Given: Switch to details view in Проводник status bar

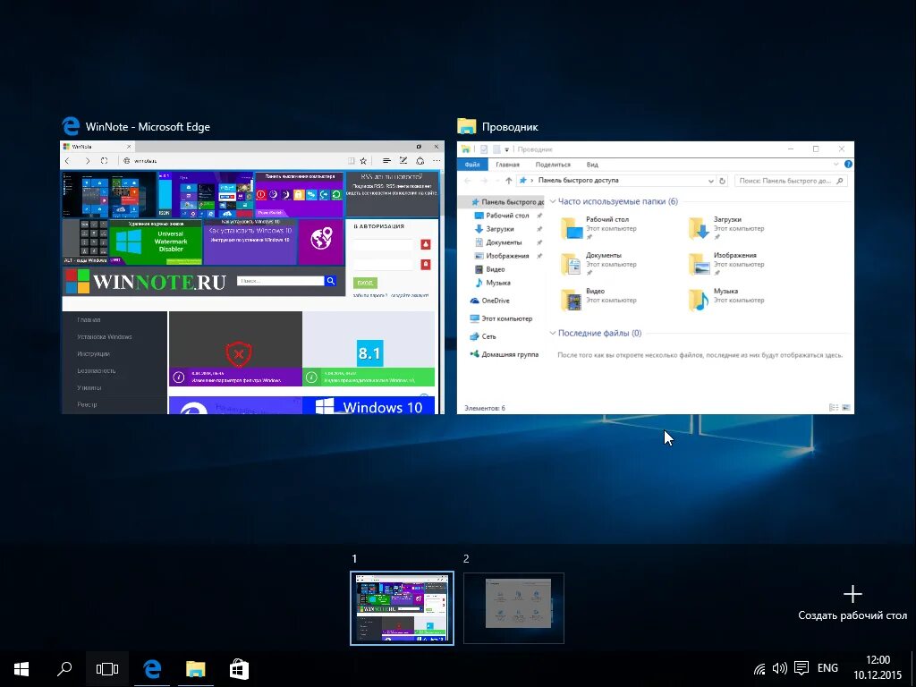Looking at the screenshot, I should (x=834, y=408).
